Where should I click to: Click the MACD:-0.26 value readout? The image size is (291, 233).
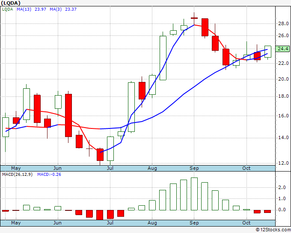[x=49, y=175]
